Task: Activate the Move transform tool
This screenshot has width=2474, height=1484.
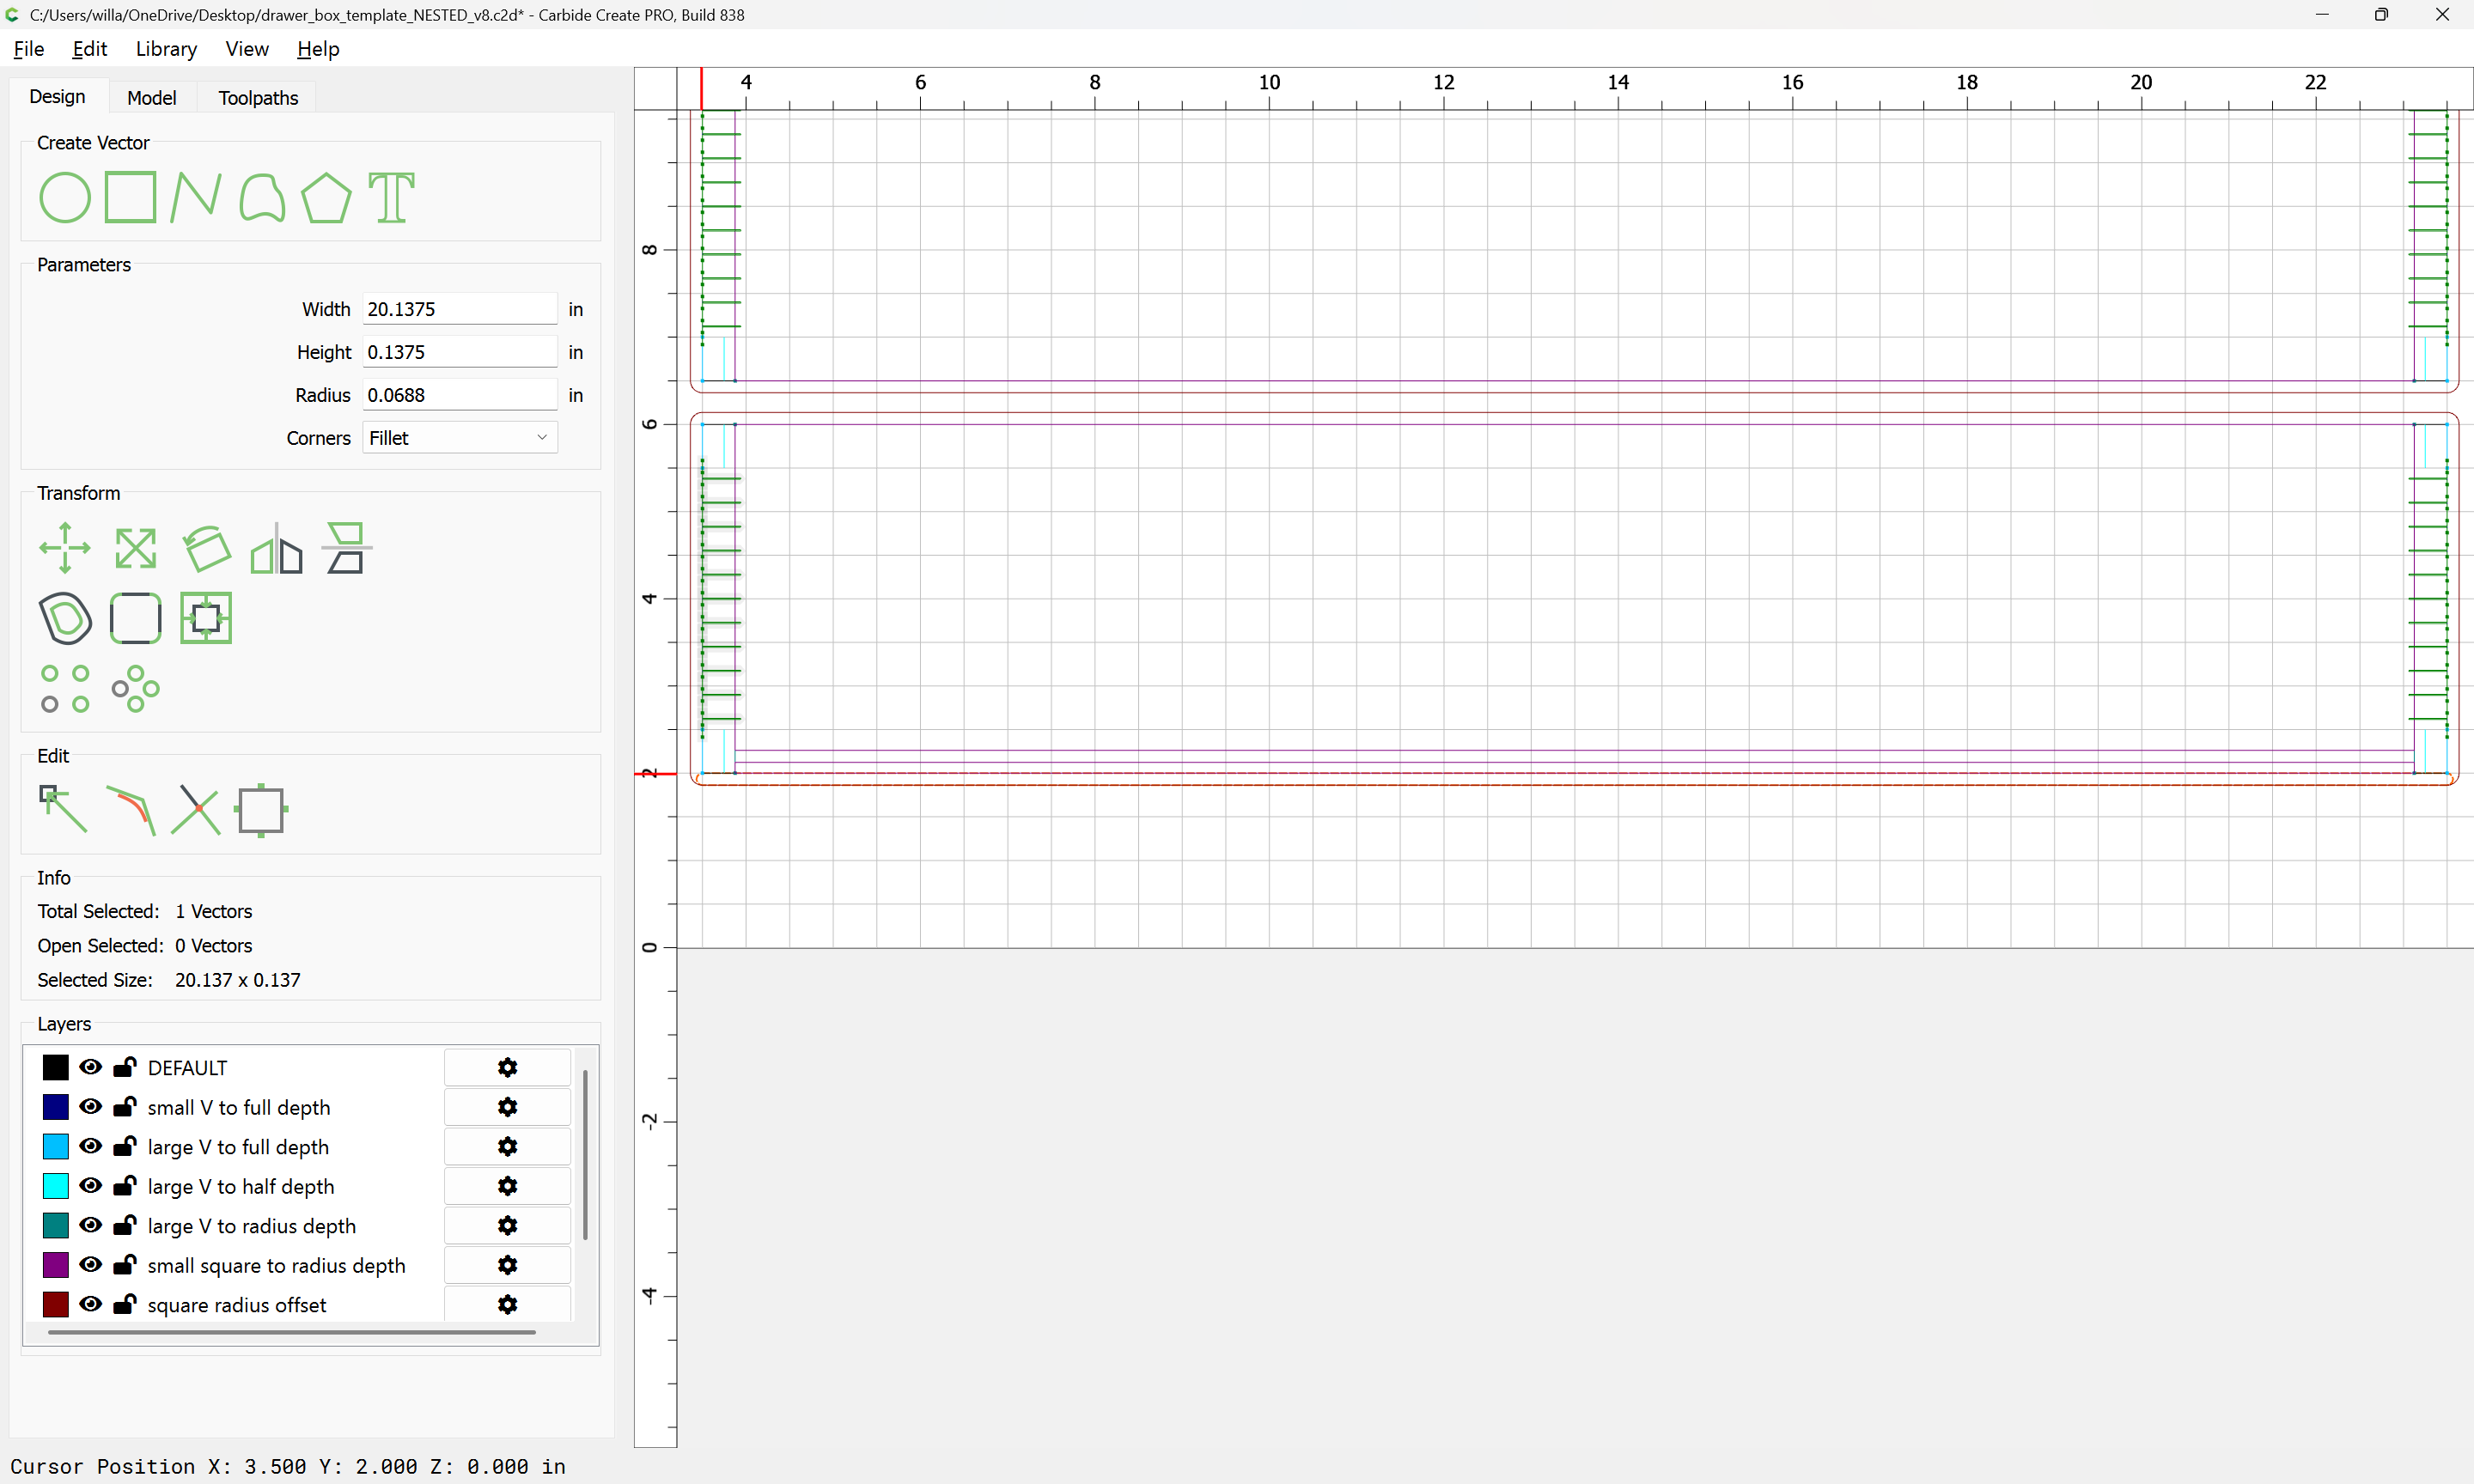Action: coord(65,548)
